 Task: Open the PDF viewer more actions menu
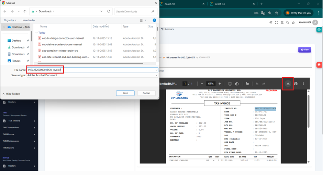tap(303, 84)
